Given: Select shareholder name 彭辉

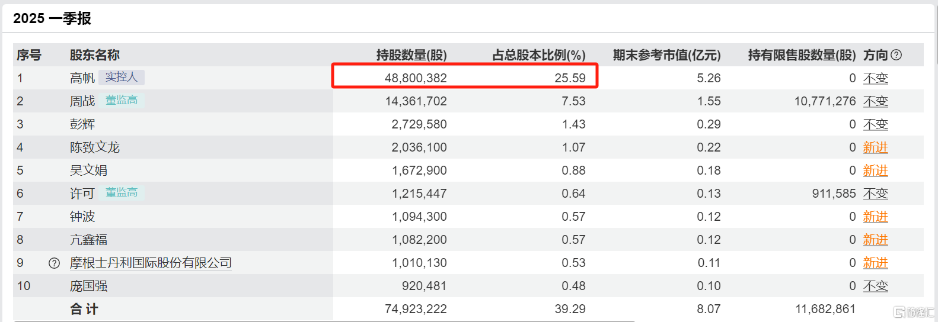Looking at the screenshot, I should (82, 124).
